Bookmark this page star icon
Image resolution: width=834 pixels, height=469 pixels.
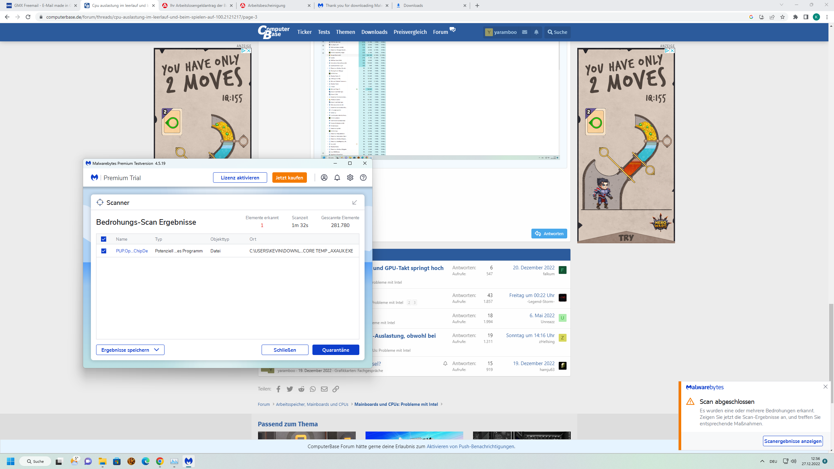click(x=782, y=17)
